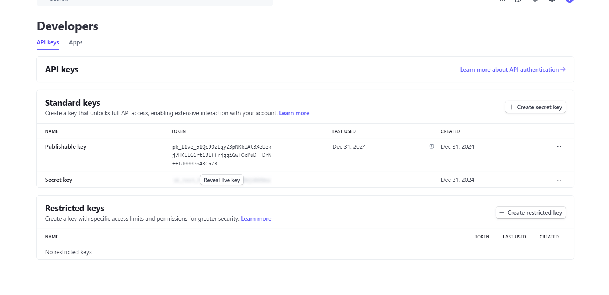
Task: Click LAST USED header in Standard keys table
Action: pos(344,131)
